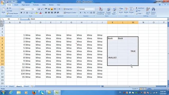Increase cell indent
Viewport: 169px width, 95px height.
coord(58,13)
